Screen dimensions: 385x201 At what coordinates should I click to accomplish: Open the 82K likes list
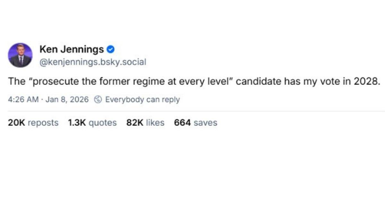coord(144,123)
